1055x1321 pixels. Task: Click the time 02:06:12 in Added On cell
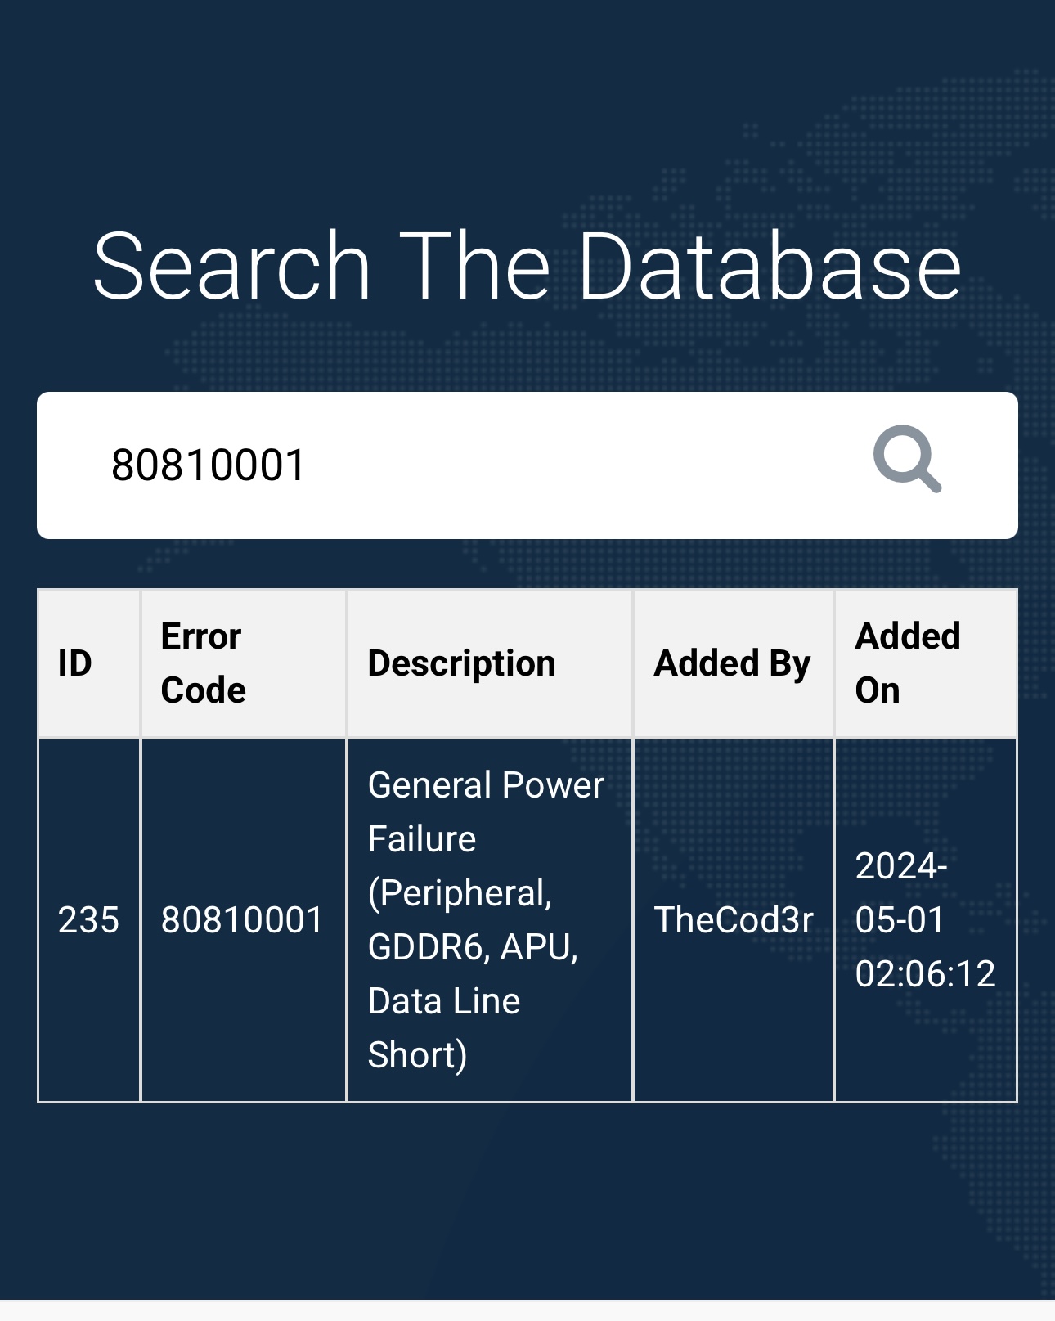tap(925, 974)
